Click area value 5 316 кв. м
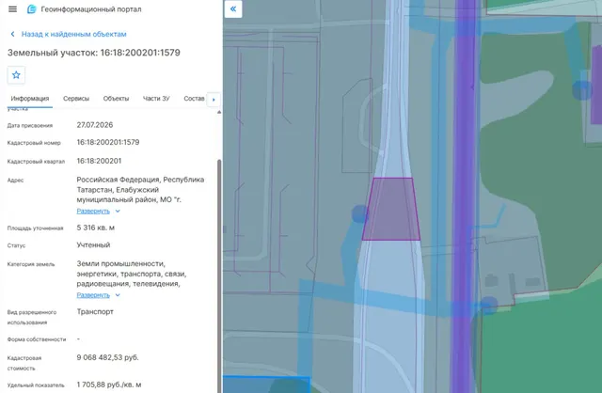Screen dimensions: 602x393 click(x=96, y=228)
